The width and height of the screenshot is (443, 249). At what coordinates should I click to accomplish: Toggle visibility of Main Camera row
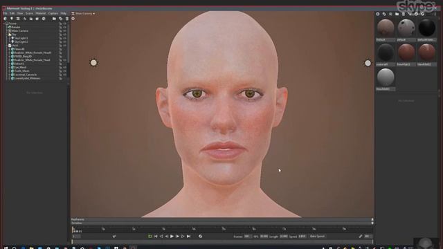(x=64, y=30)
